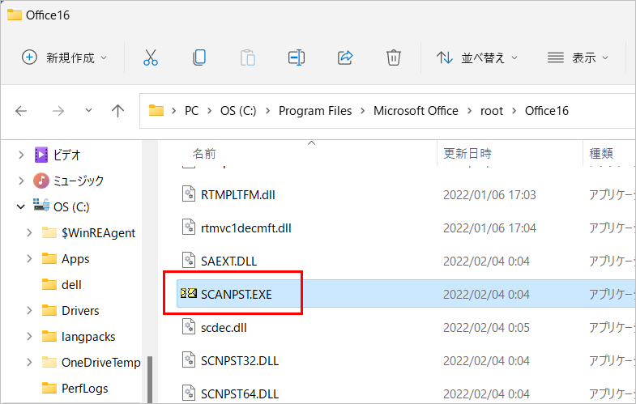Open chevron after Microsoft Office in breadcrumb
Image resolution: width=636 pixels, height=404 pixels.
469,111
